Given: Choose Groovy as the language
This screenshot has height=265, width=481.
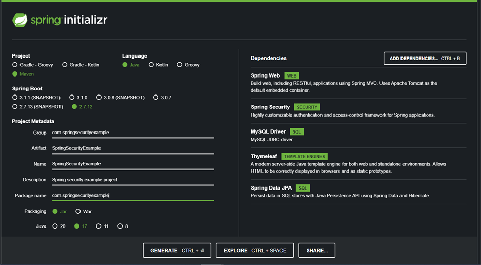Looking at the screenshot, I should click(x=179, y=65).
